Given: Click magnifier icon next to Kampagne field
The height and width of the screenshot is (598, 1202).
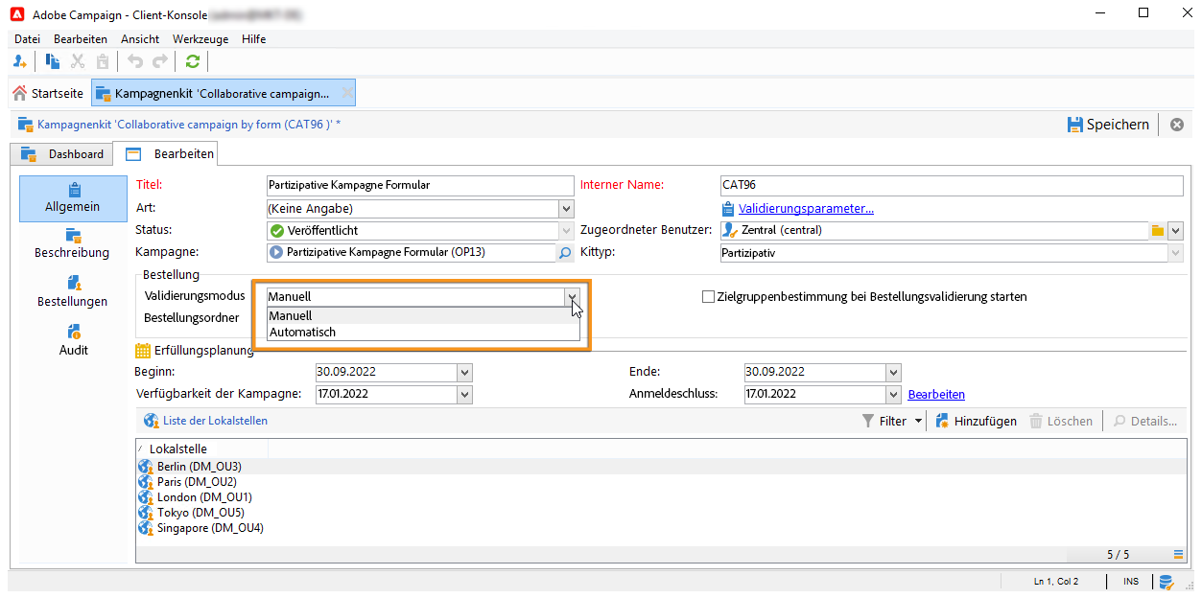Looking at the screenshot, I should pyautogui.click(x=565, y=253).
